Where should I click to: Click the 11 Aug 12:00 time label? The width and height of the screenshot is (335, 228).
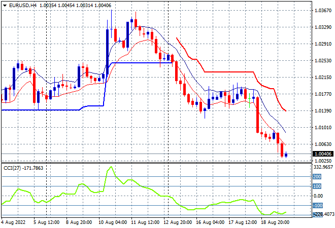point(145,222)
